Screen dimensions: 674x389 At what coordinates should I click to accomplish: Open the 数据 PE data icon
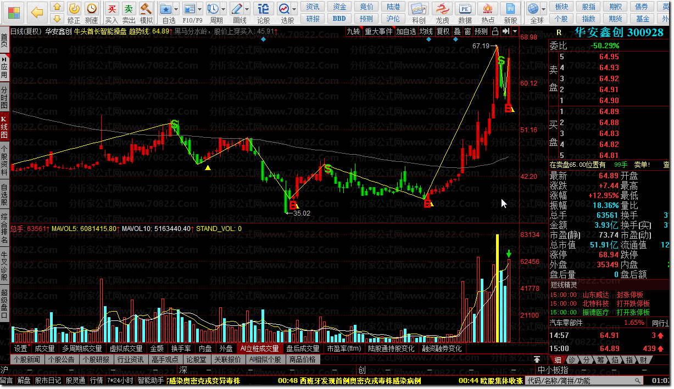[x=465, y=13]
